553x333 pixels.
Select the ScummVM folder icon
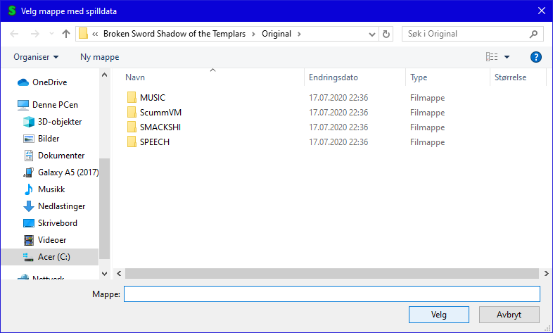pyautogui.click(x=132, y=112)
